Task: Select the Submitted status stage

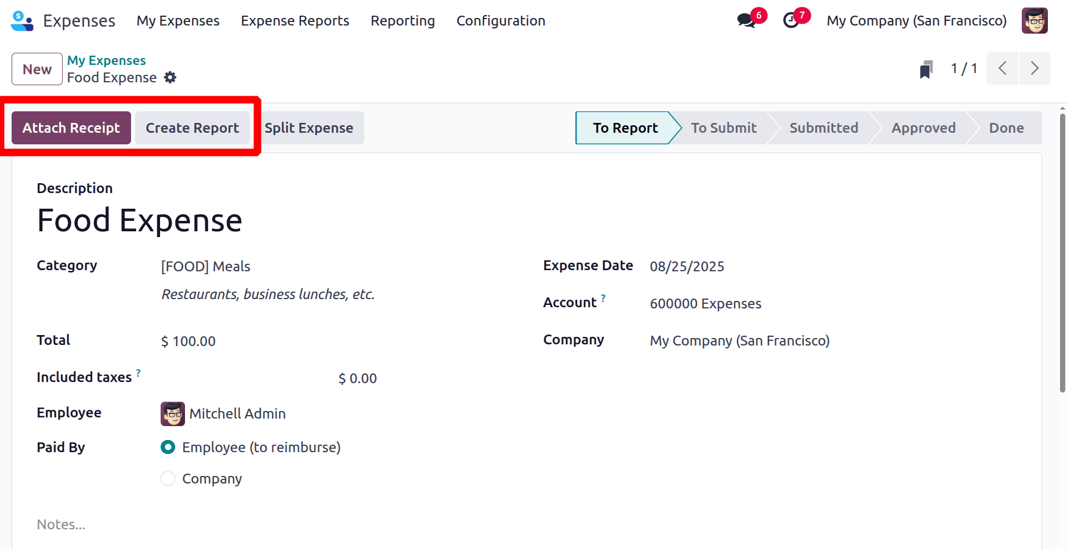Action: [x=824, y=128]
